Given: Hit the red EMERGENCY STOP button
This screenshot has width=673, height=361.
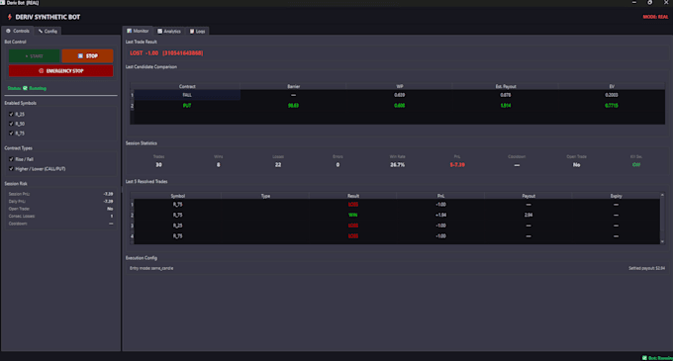Looking at the screenshot, I should coord(61,71).
